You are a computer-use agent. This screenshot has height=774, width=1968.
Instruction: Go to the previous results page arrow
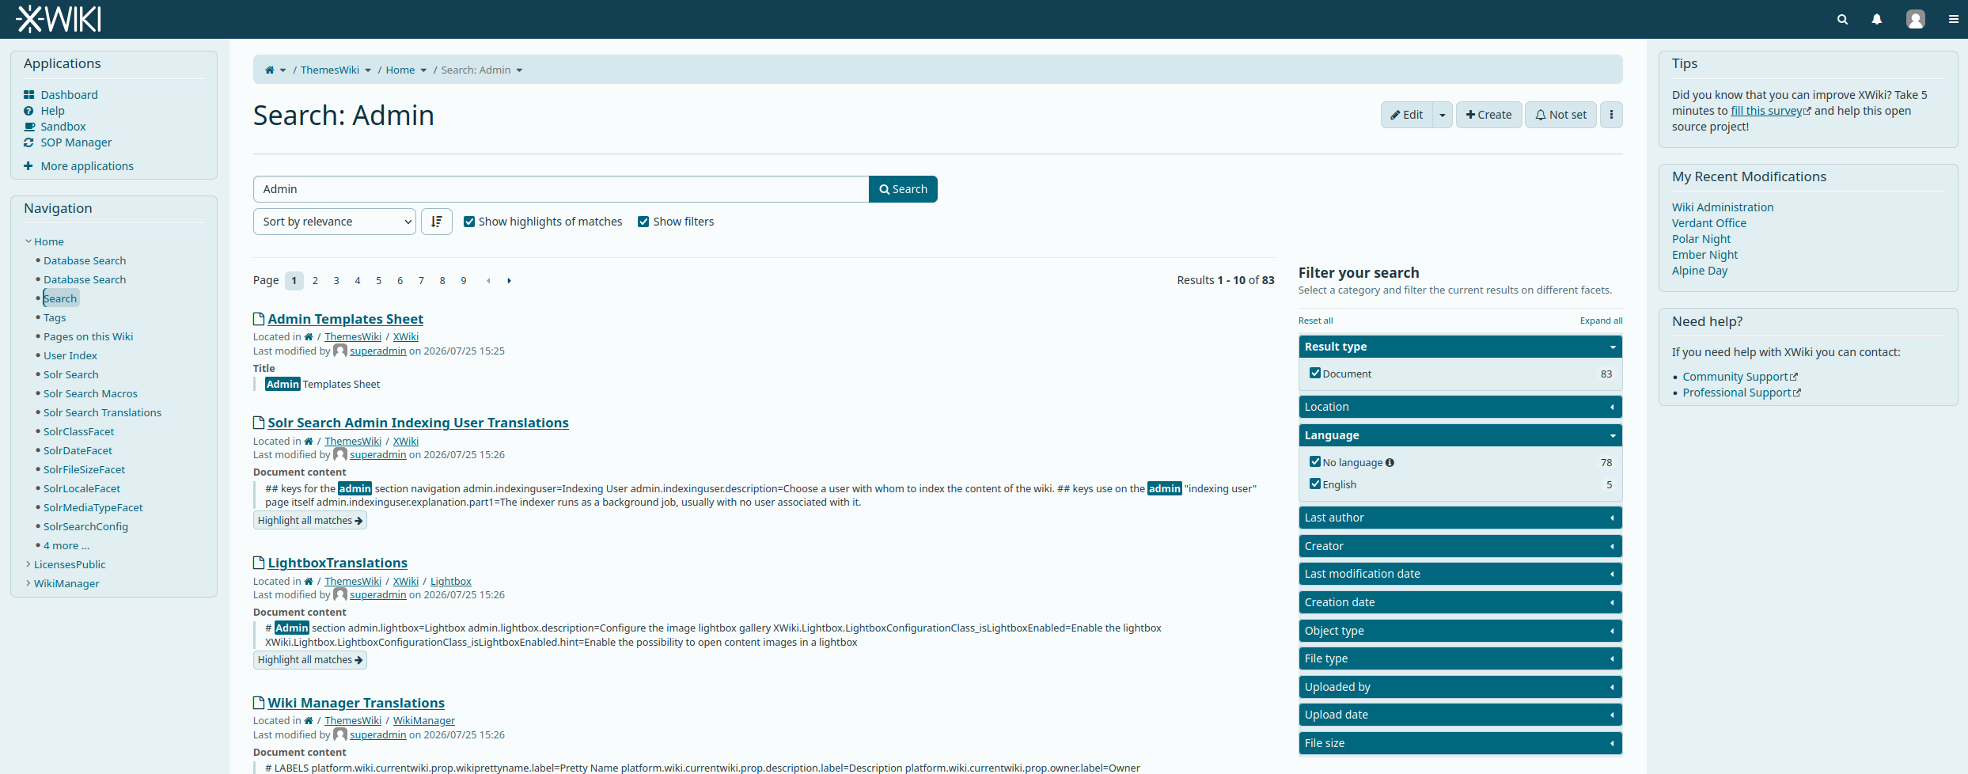click(x=488, y=280)
